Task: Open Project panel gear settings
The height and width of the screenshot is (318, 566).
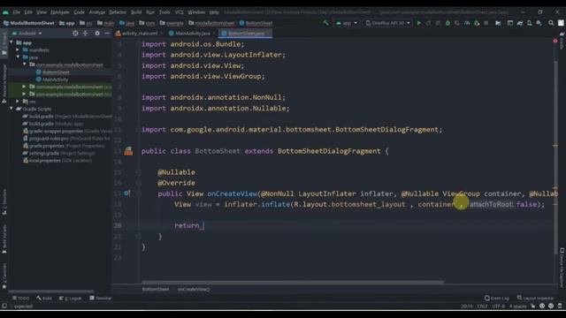Action: point(97,34)
